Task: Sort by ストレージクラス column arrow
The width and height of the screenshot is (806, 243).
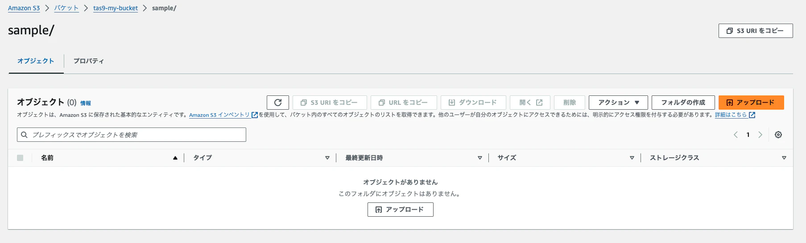Action: pyautogui.click(x=784, y=158)
